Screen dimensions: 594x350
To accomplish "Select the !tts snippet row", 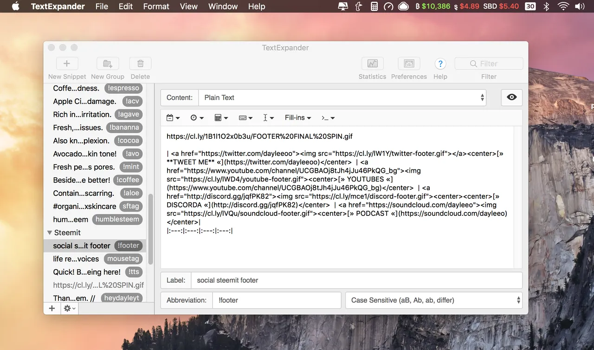I will (x=95, y=272).
